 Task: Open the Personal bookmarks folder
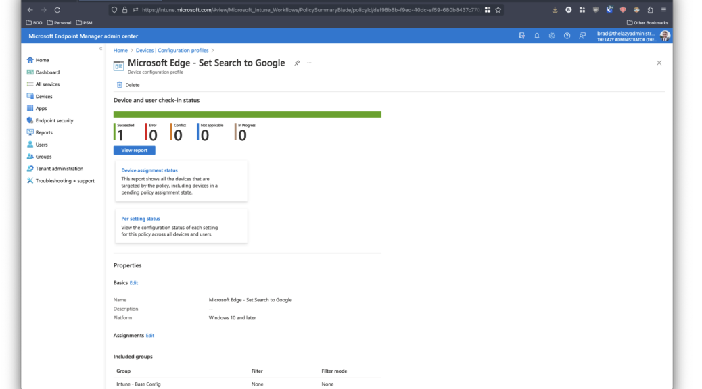pos(59,22)
